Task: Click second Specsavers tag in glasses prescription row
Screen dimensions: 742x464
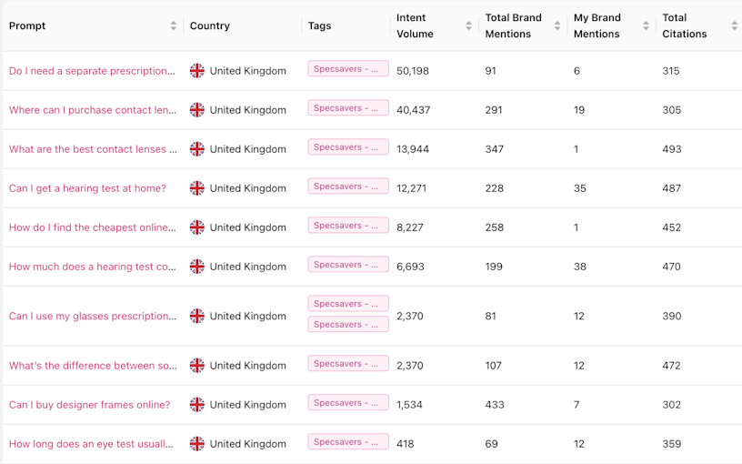Action: click(348, 325)
